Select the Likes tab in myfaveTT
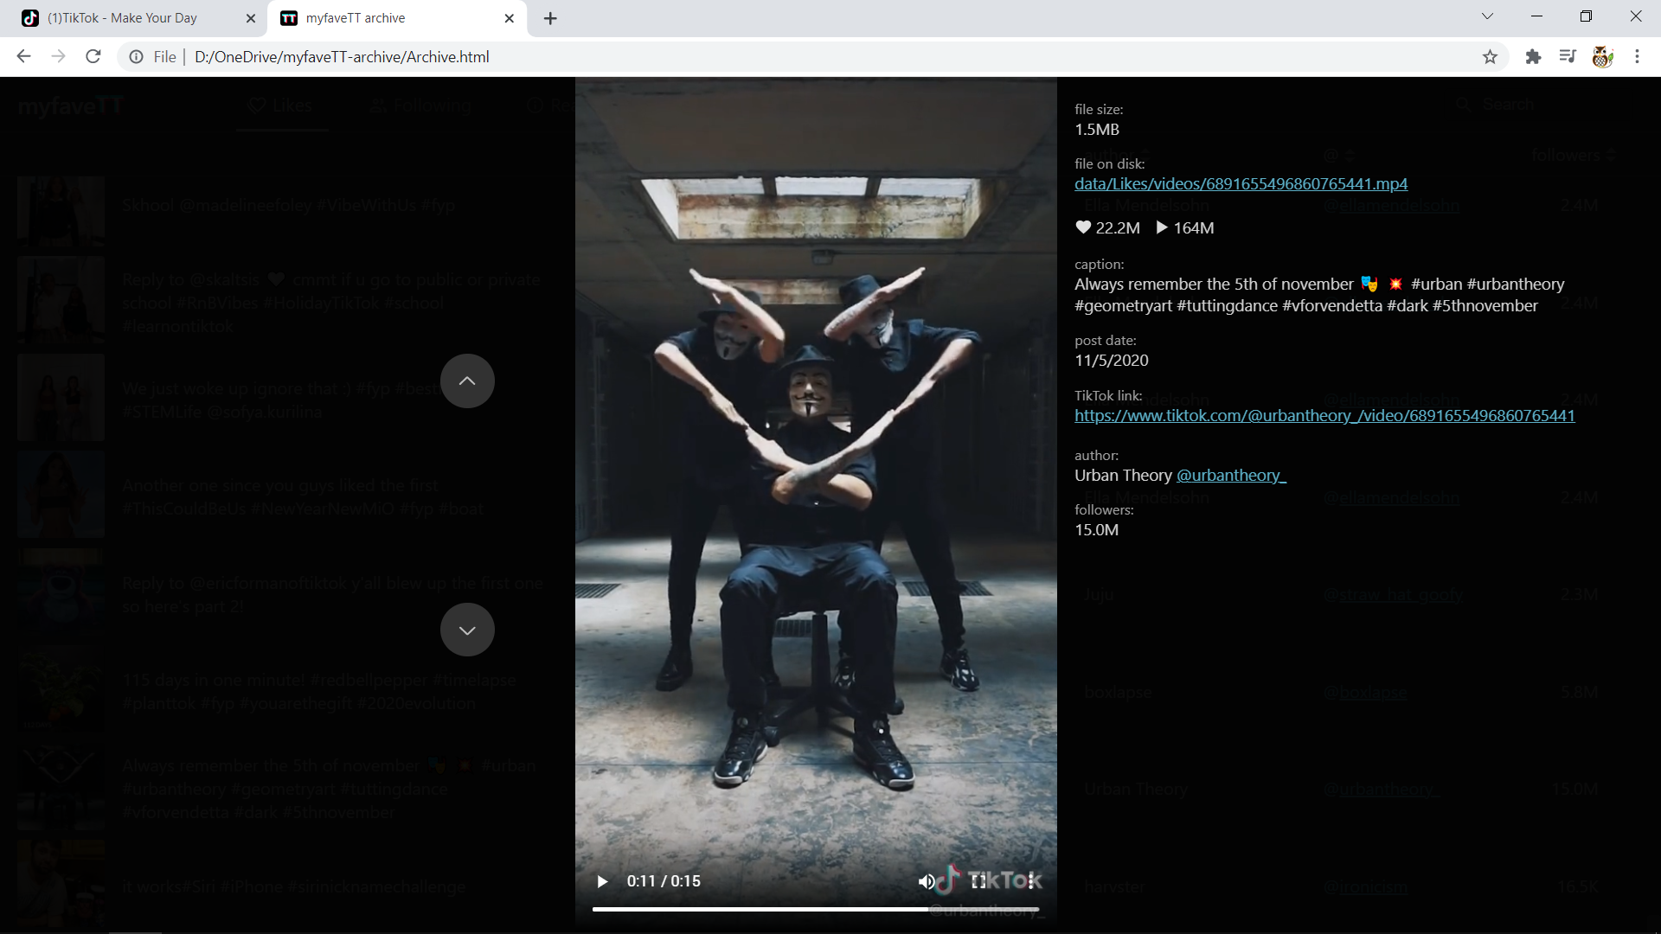This screenshot has width=1661, height=934. (280, 106)
